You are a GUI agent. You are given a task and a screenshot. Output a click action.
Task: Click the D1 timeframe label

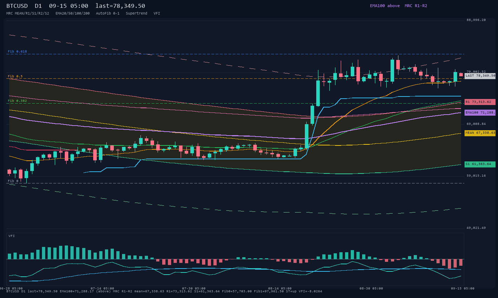38,6
